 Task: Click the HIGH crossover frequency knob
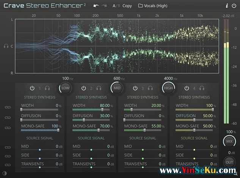[168, 88]
